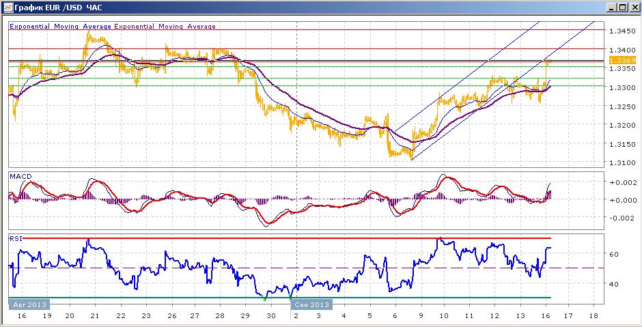Click the 'Сен 2013' month marker
642x327 pixels.
(311, 305)
